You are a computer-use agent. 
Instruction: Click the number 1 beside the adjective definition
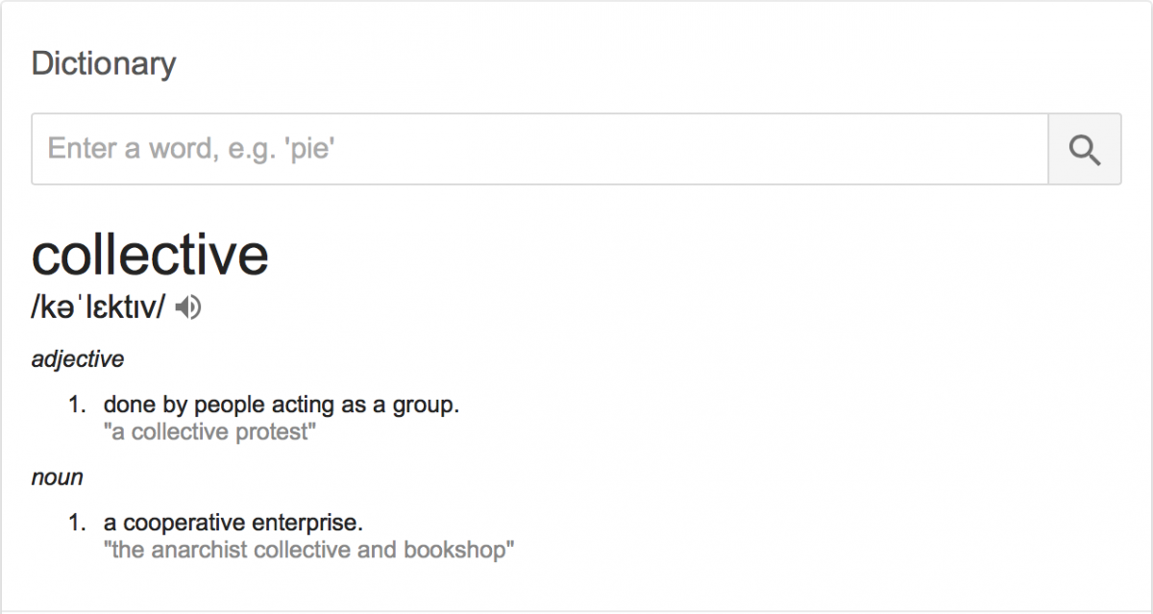[x=77, y=405]
